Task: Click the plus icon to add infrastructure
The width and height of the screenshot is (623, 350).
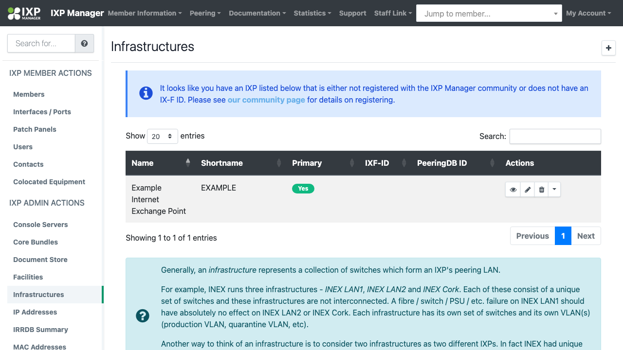Action: tap(608, 48)
